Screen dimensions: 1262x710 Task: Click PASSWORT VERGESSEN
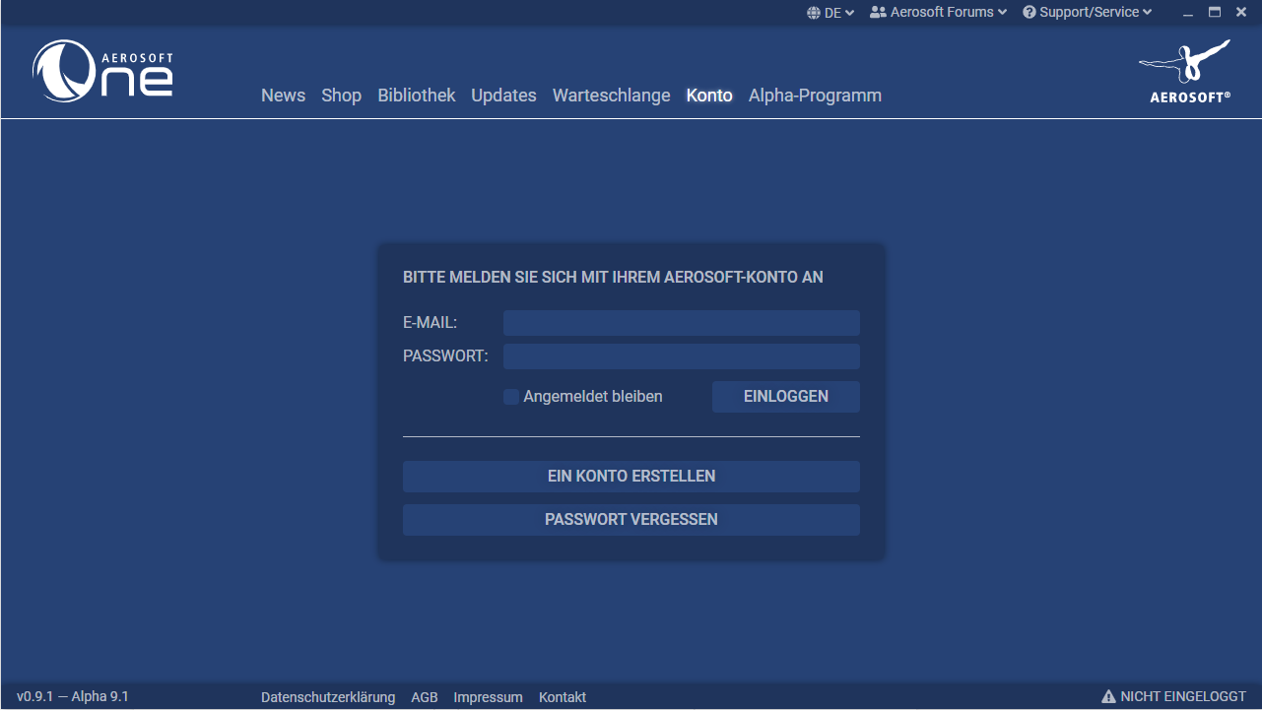[x=631, y=519]
